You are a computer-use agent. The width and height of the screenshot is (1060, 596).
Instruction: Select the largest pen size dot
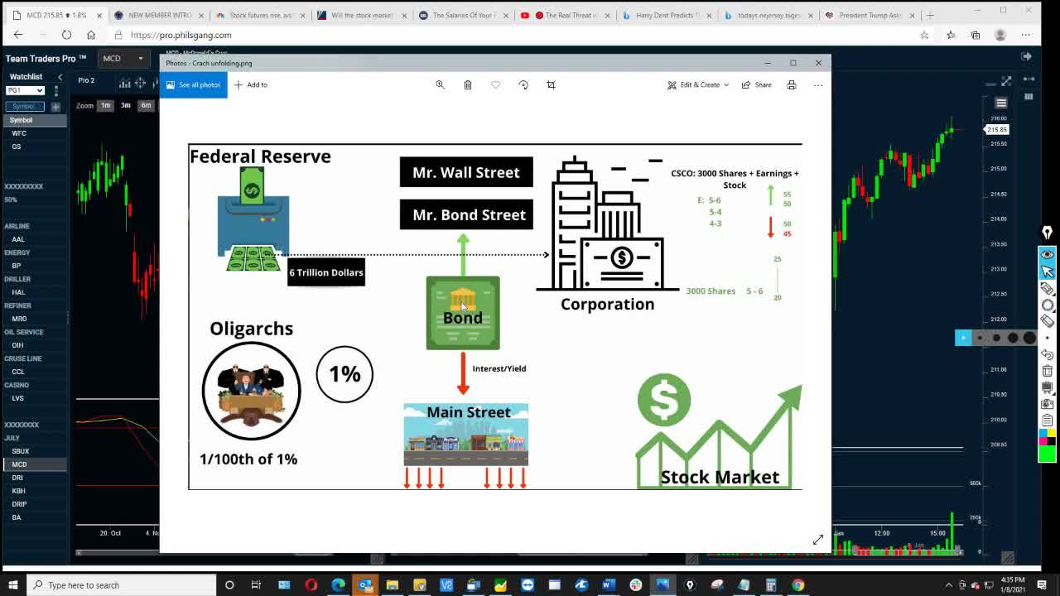(x=1029, y=338)
